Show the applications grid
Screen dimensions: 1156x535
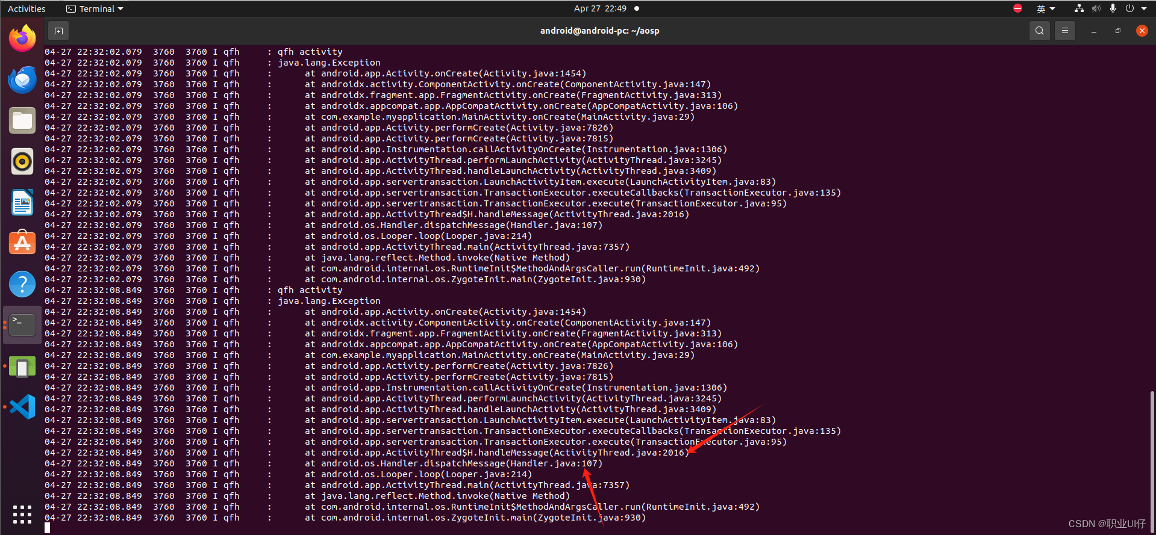pos(22,514)
